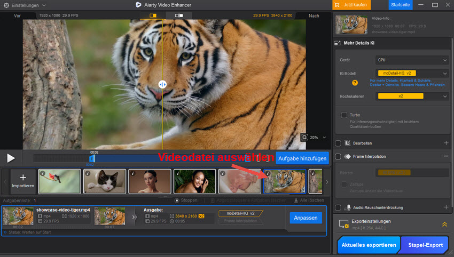Toggle the disabled Zeitlupe checkbox
Image resolution: width=454 pixels, height=257 pixels.
(344, 184)
